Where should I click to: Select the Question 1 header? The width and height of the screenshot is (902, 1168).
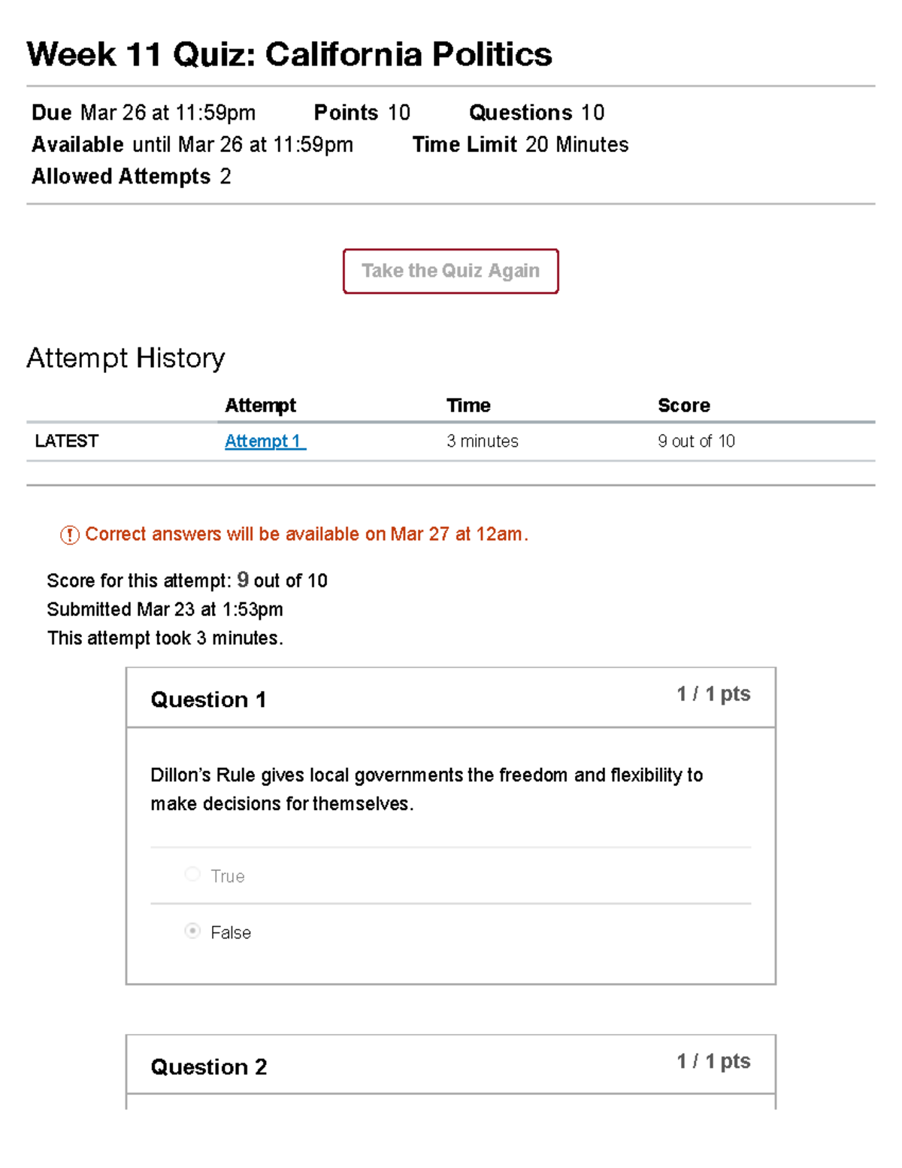tap(208, 699)
